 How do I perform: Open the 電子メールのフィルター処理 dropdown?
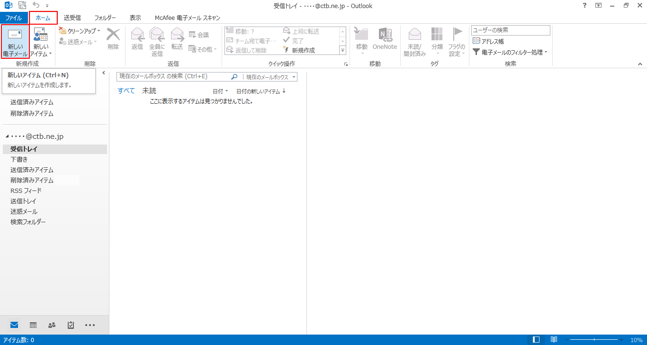point(510,52)
